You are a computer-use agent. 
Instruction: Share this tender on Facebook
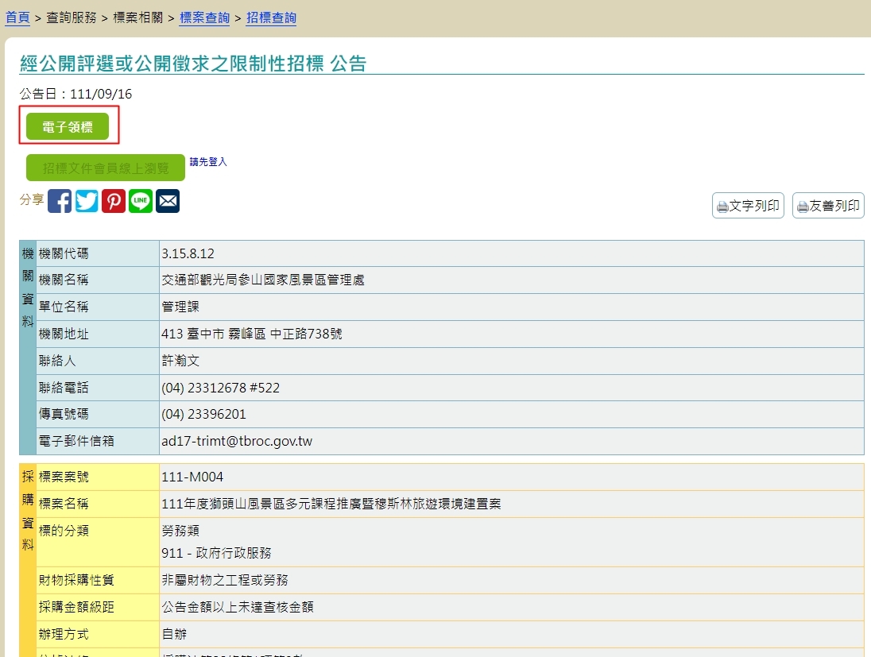click(x=60, y=201)
